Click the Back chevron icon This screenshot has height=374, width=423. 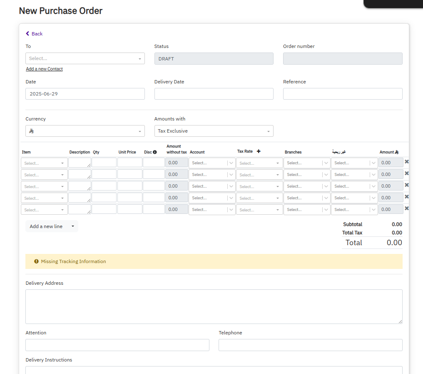(x=27, y=34)
